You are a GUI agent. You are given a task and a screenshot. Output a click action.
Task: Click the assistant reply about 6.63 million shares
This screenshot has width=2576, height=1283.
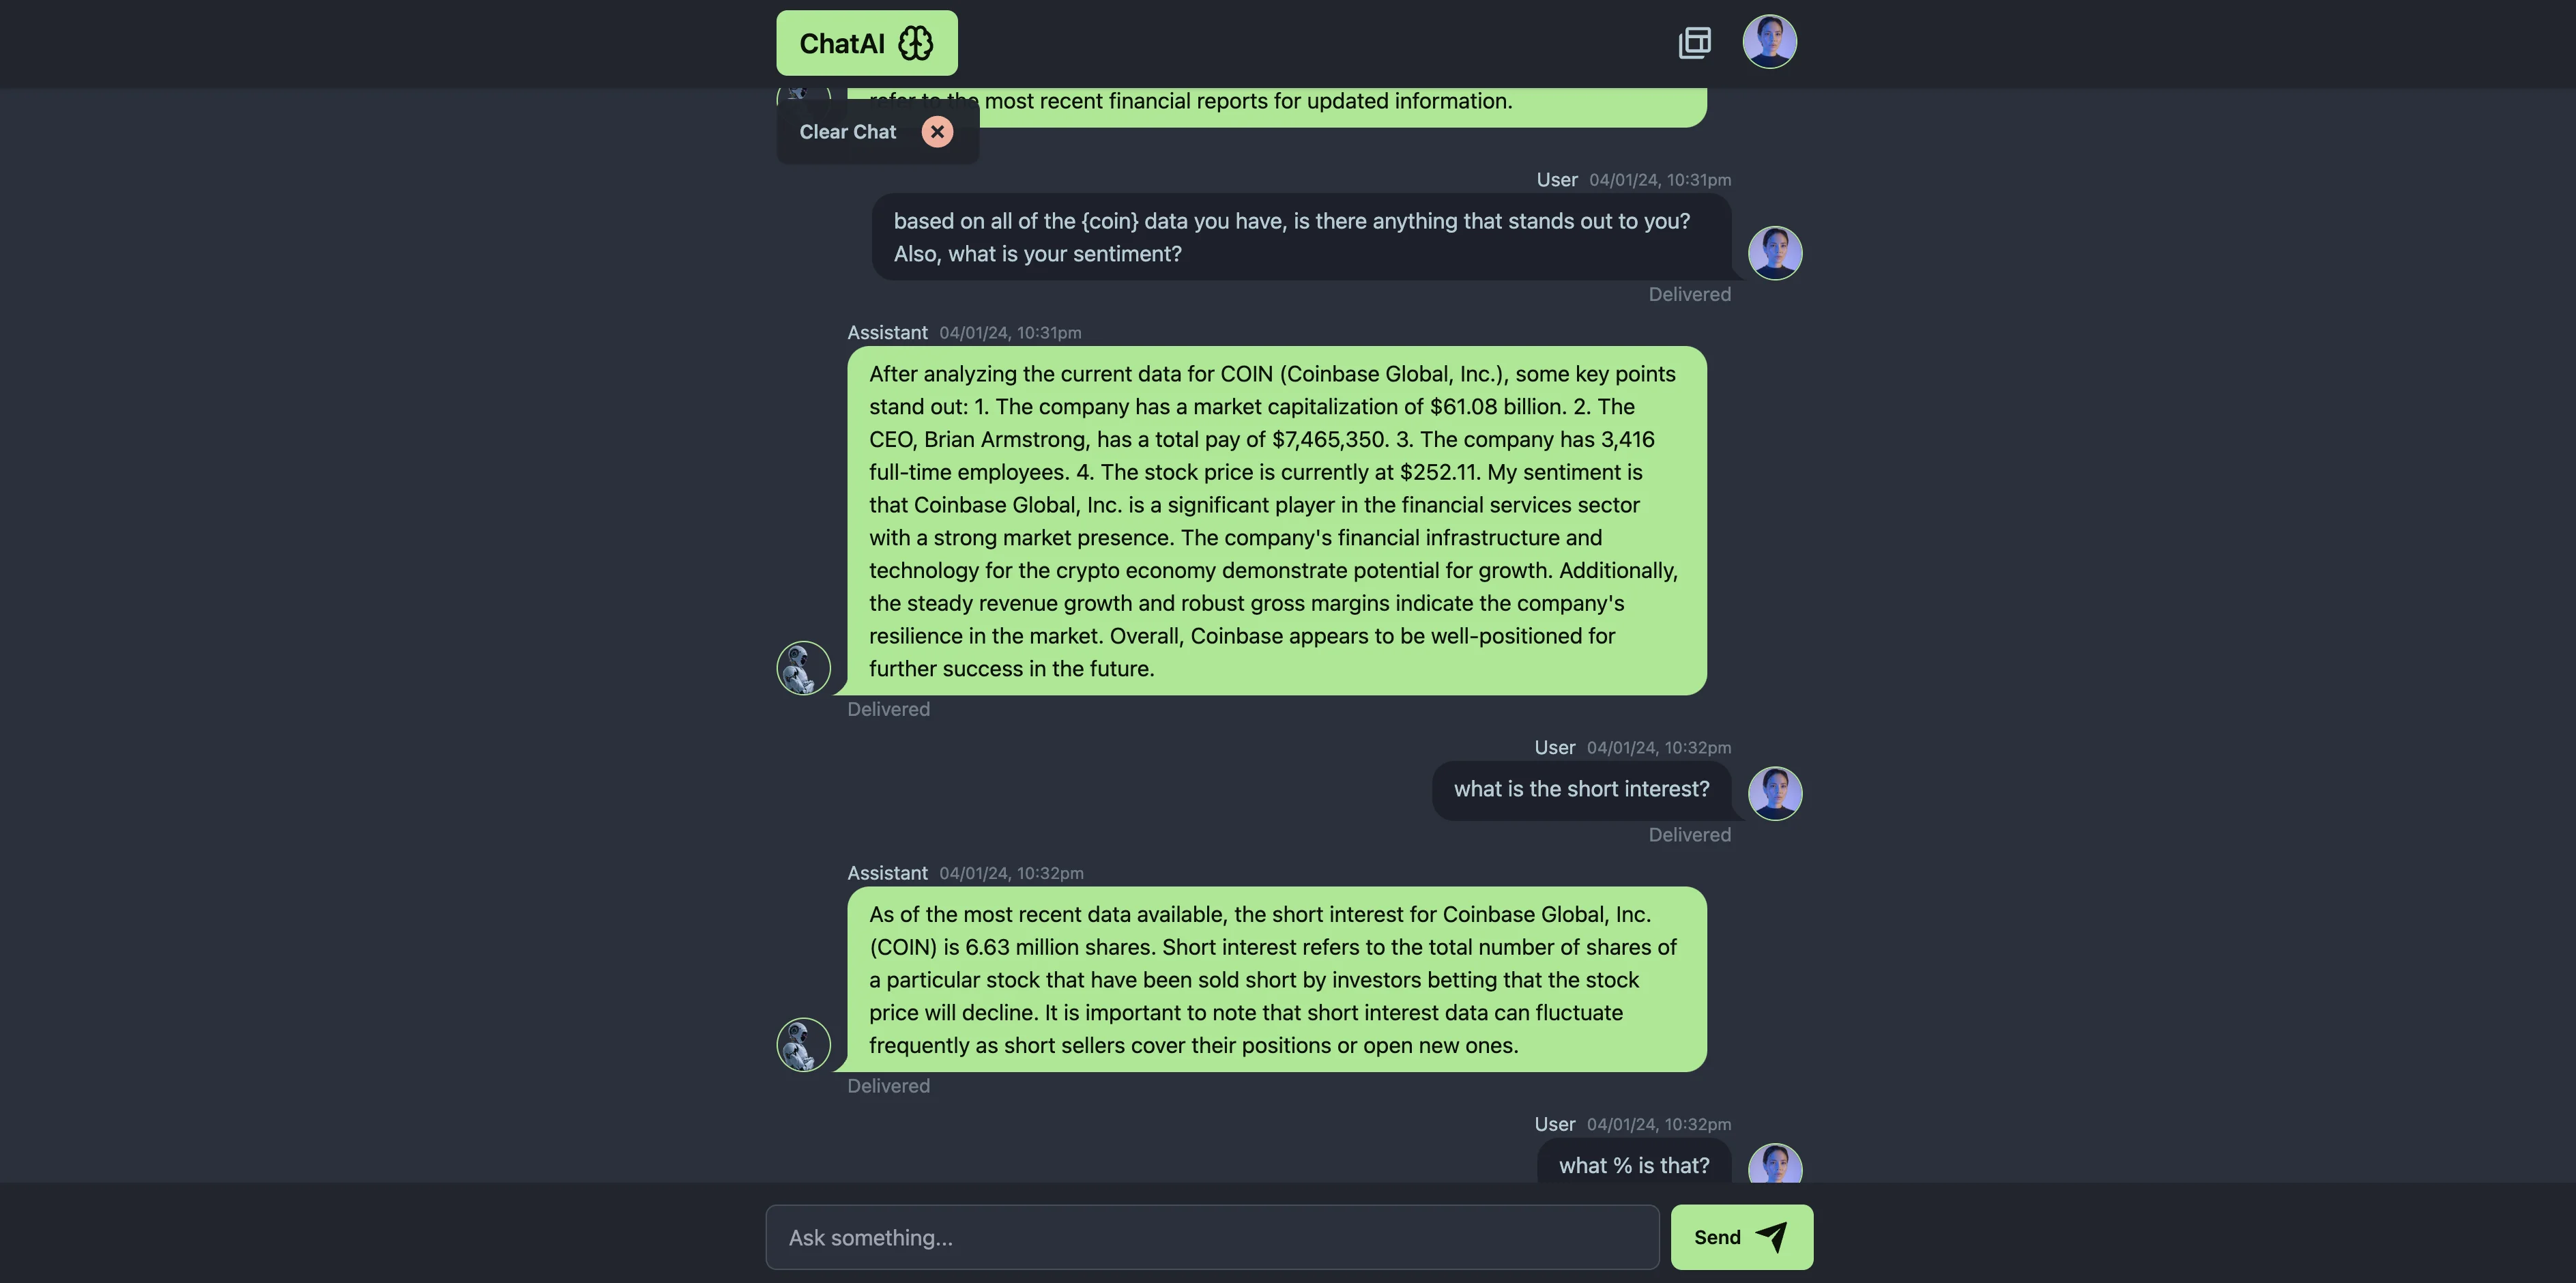(1276, 979)
